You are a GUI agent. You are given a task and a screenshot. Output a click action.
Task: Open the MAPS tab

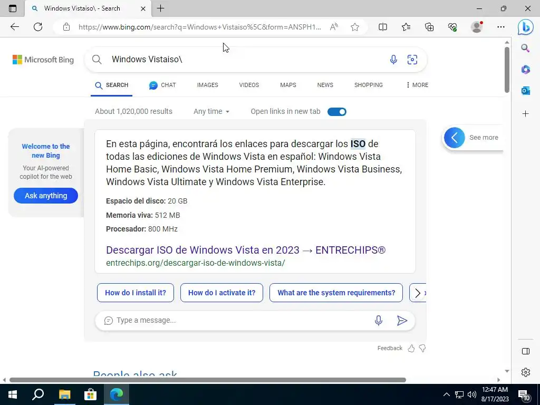coord(288,85)
